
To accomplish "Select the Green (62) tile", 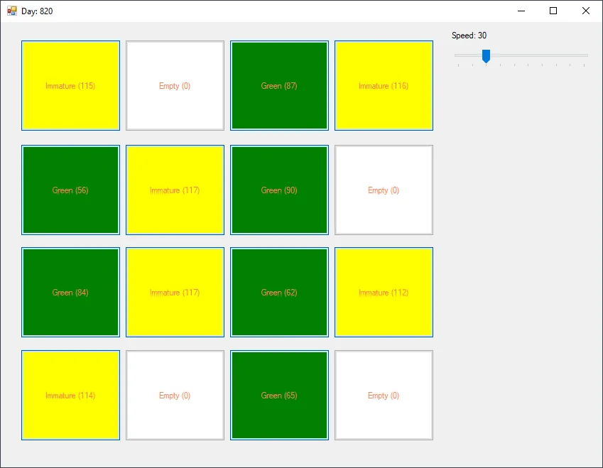I will (280, 293).
